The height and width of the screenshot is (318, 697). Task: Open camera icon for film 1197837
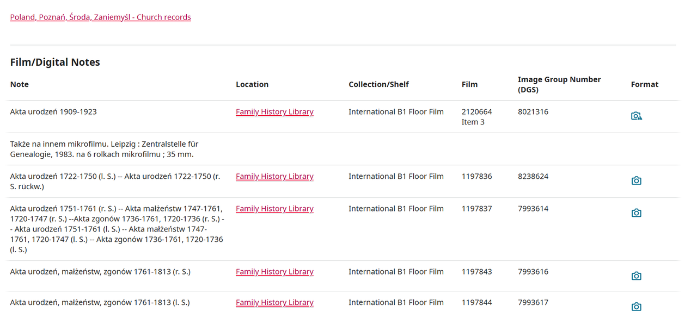coord(636,213)
